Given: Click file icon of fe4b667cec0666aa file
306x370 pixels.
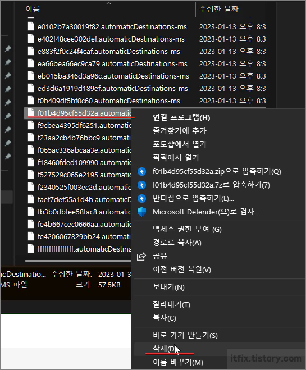Looking at the screenshot, I should [31, 224].
